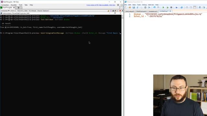
Task: Click New script icon in PowerShell ISE toolbar
Action: (126, 7)
